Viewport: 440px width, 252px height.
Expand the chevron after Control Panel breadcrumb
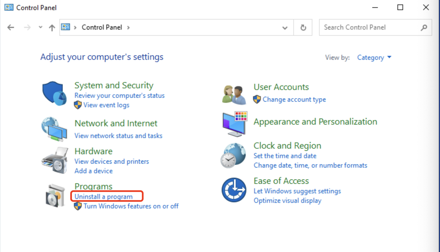(128, 27)
